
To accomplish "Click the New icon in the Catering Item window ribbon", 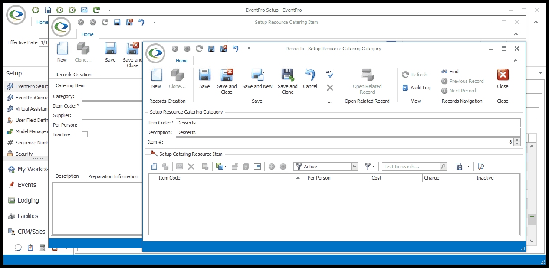I will (62, 49).
